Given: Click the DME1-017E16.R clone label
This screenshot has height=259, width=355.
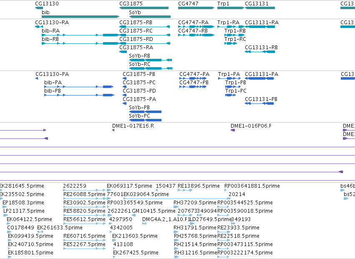Looking at the screenshot, I should [133, 126].
